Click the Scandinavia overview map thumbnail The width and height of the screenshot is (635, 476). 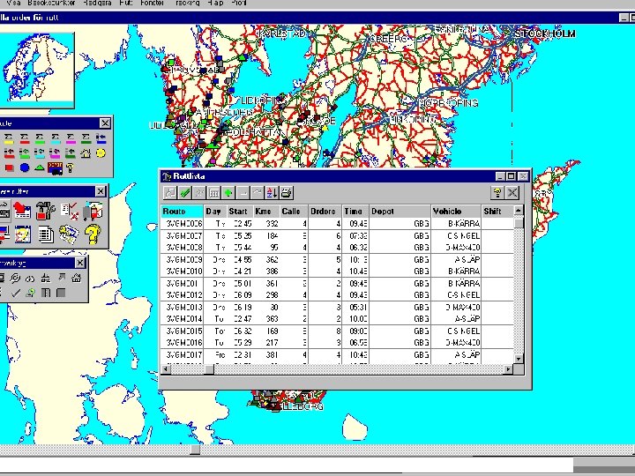35,71
